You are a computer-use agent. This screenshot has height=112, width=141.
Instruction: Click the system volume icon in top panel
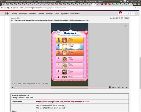pyautogui.click(x=128, y=1)
